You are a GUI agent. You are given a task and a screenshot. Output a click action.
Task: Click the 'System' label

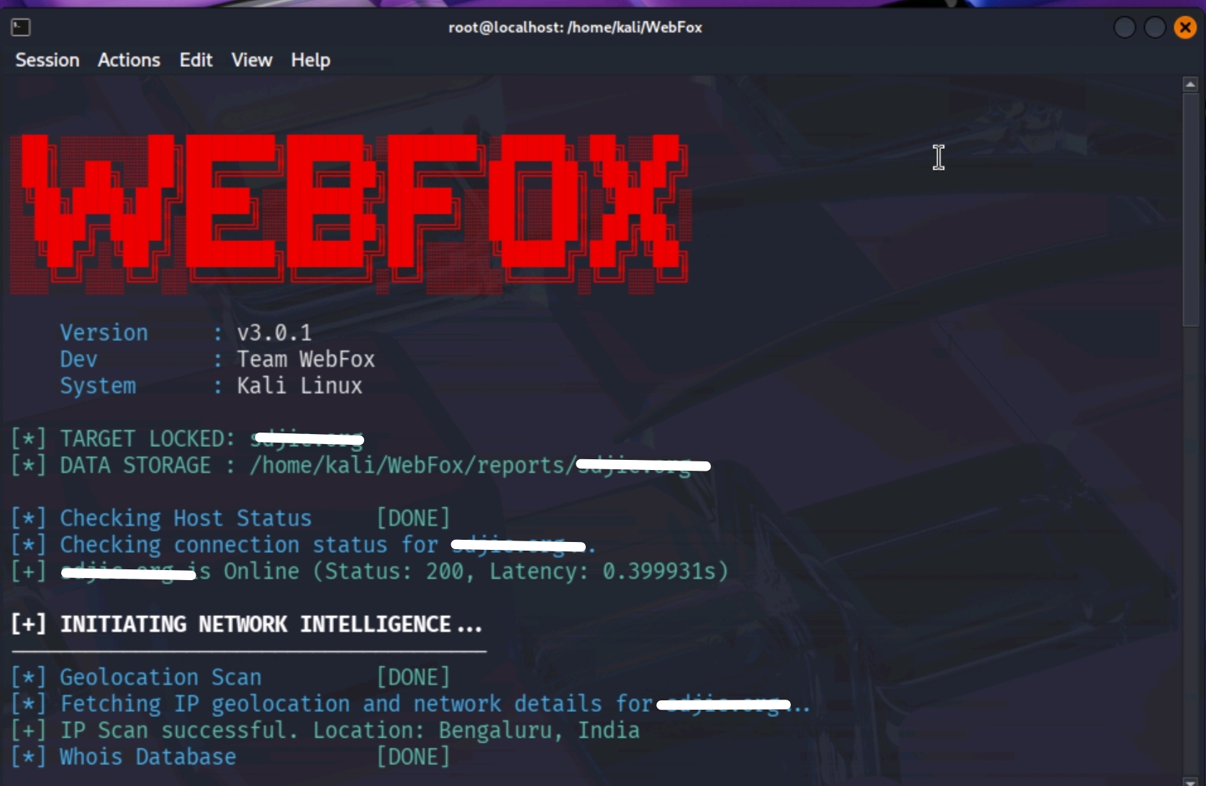(98, 387)
